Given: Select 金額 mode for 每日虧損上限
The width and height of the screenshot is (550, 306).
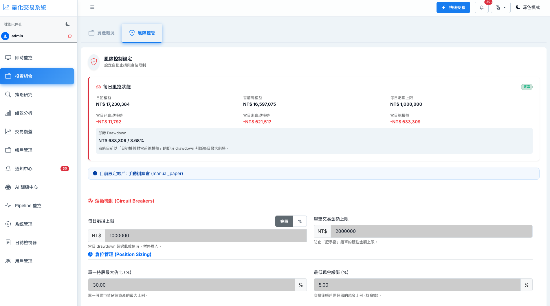Looking at the screenshot, I should (284, 221).
